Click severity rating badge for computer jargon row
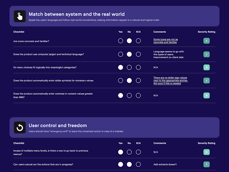 point(206,54)
